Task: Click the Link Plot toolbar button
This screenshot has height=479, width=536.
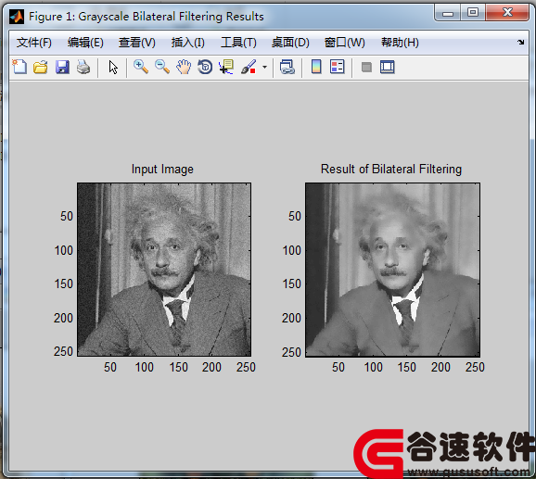Action: pos(287,67)
